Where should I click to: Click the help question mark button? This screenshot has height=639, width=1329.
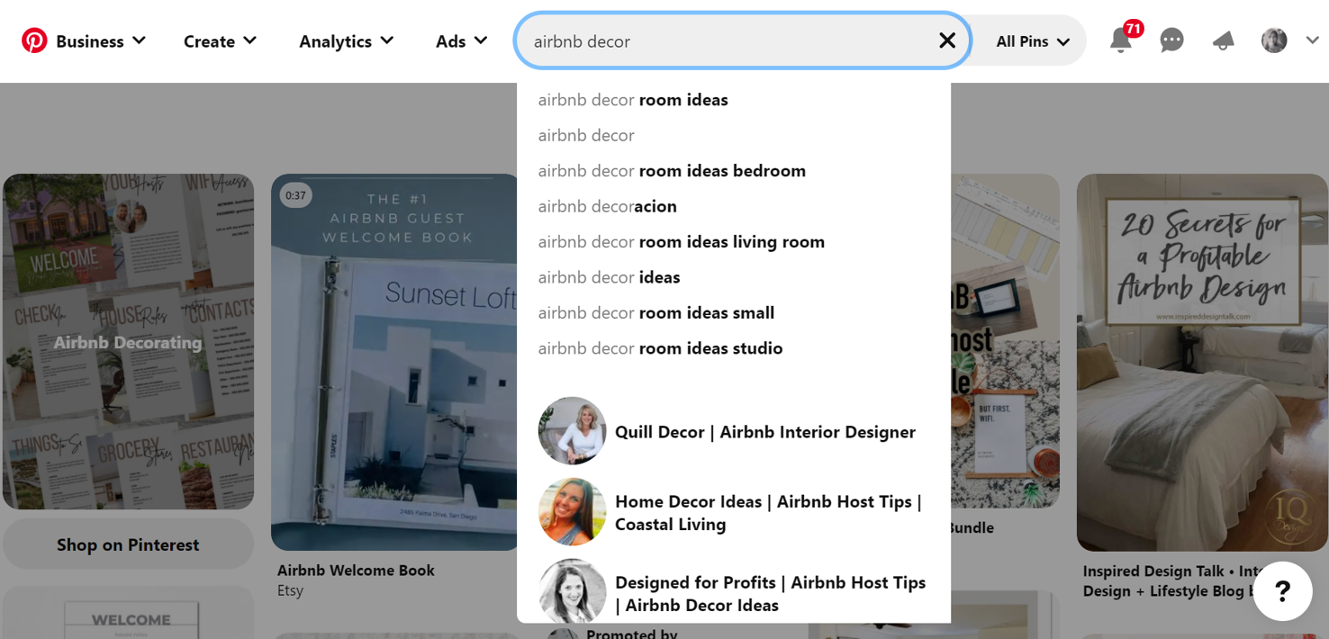1282,591
